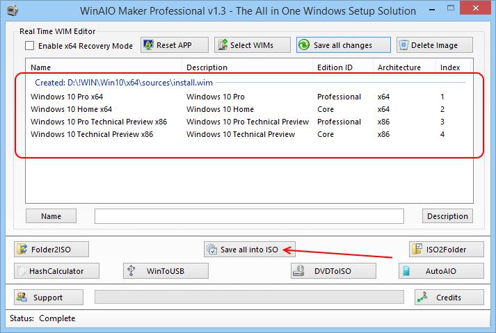This screenshot has height=333, width=496.
Task: Click the Select WIMs icon
Action: (223, 45)
